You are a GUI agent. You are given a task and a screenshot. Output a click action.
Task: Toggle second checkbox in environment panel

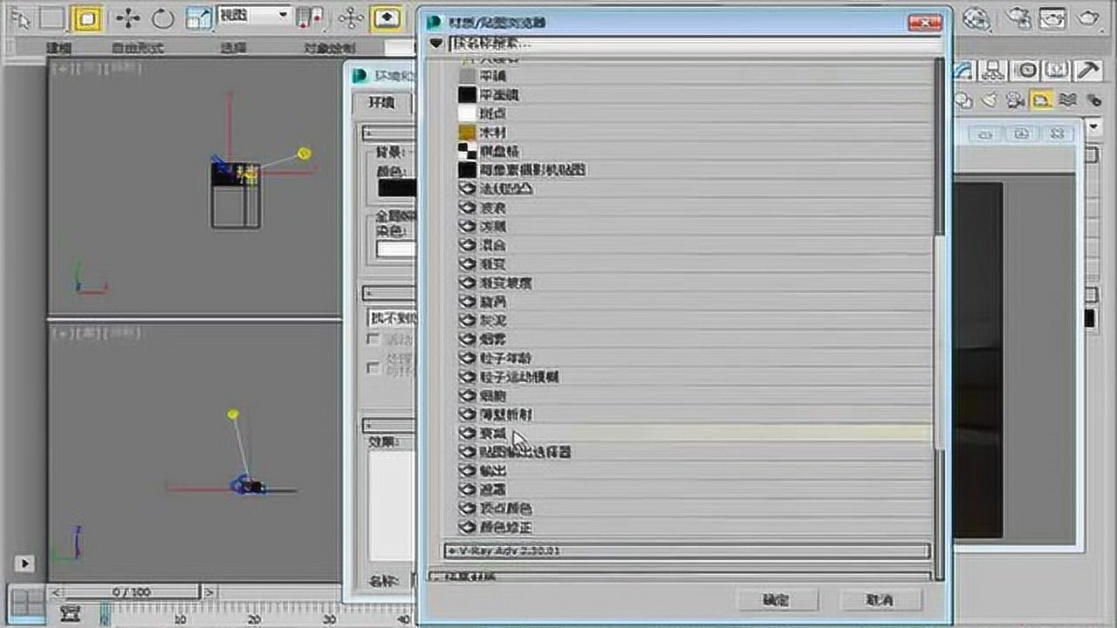coord(373,368)
